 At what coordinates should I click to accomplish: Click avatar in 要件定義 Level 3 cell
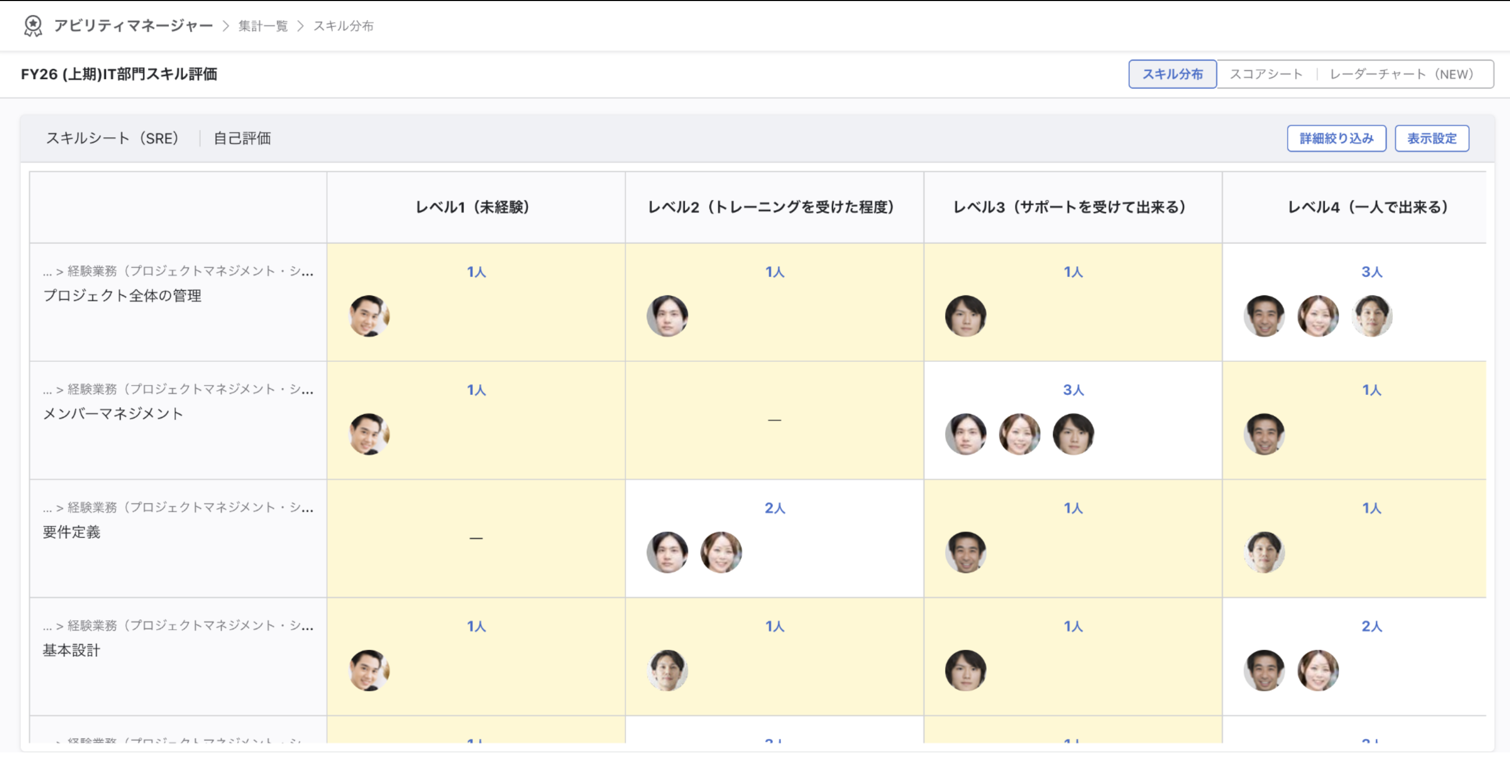pos(966,553)
